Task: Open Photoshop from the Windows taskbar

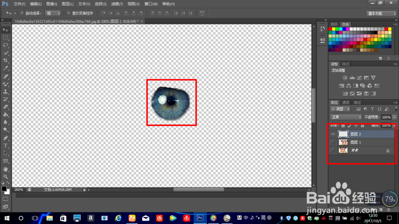Action: [200, 218]
